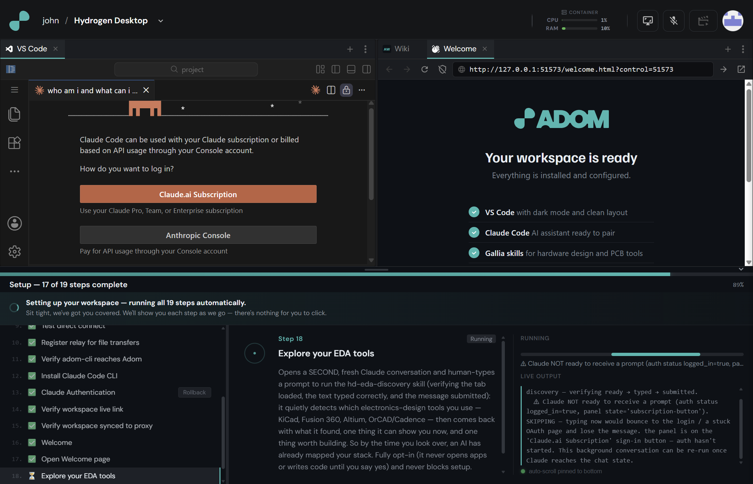Image resolution: width=753 pixels, height=484 pixels.
Task: Add a new tab in right pane
Action: point(728,49)
